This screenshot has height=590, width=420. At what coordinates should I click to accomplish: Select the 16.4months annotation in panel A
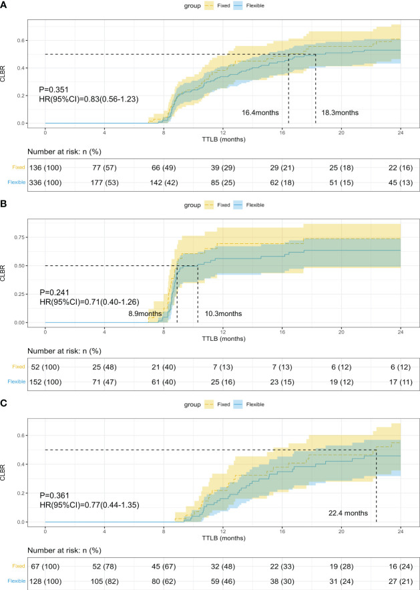(x=260, y=112)
